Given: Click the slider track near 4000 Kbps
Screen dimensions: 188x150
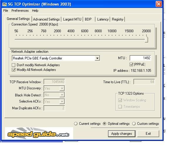Looking at the screenshot, I should click(71, 39).
